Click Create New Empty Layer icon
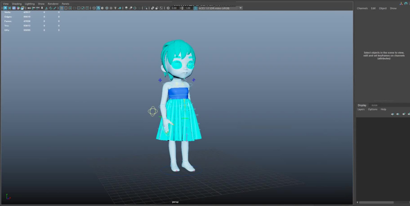 click(x=404, y=114)
